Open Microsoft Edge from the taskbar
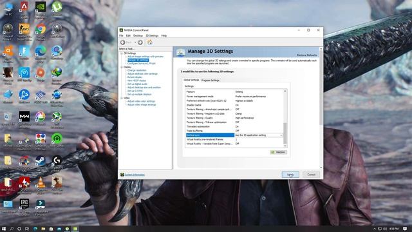Screen dimensions: 412x232 pyautogui.click(x=35, y=229)
